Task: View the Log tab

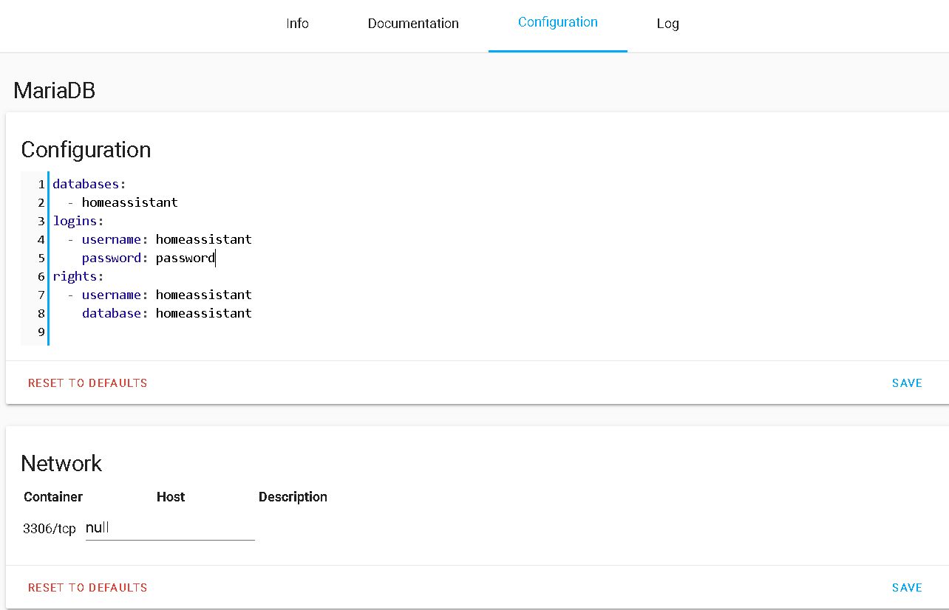Action: (x=667, y=23)
